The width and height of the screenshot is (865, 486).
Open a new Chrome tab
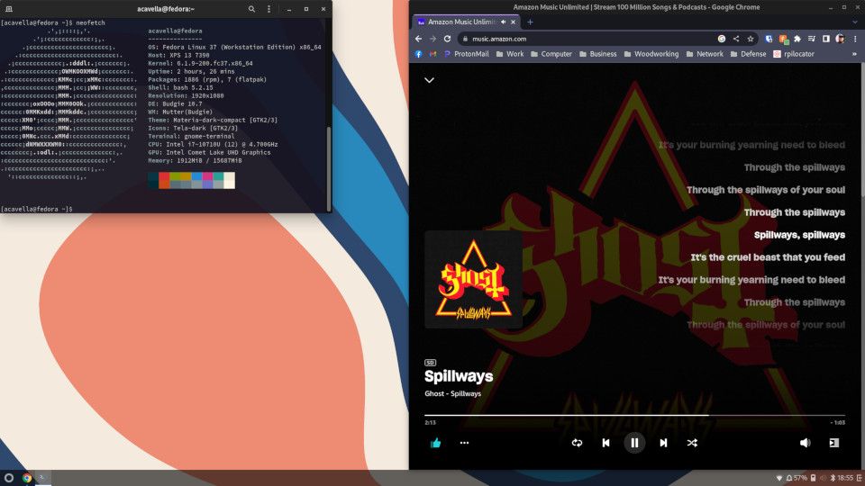(530, 22)
